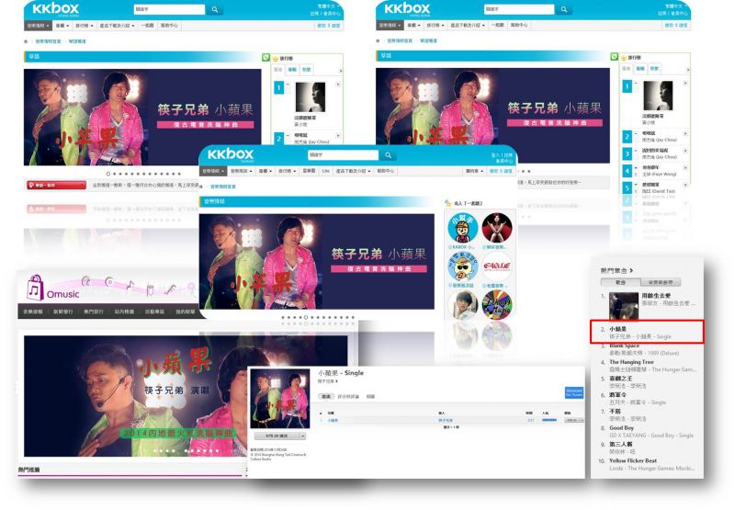Click first Omusic navigation menu item
The height and width of the screenshot is (510, 735).
pos(33,312)
